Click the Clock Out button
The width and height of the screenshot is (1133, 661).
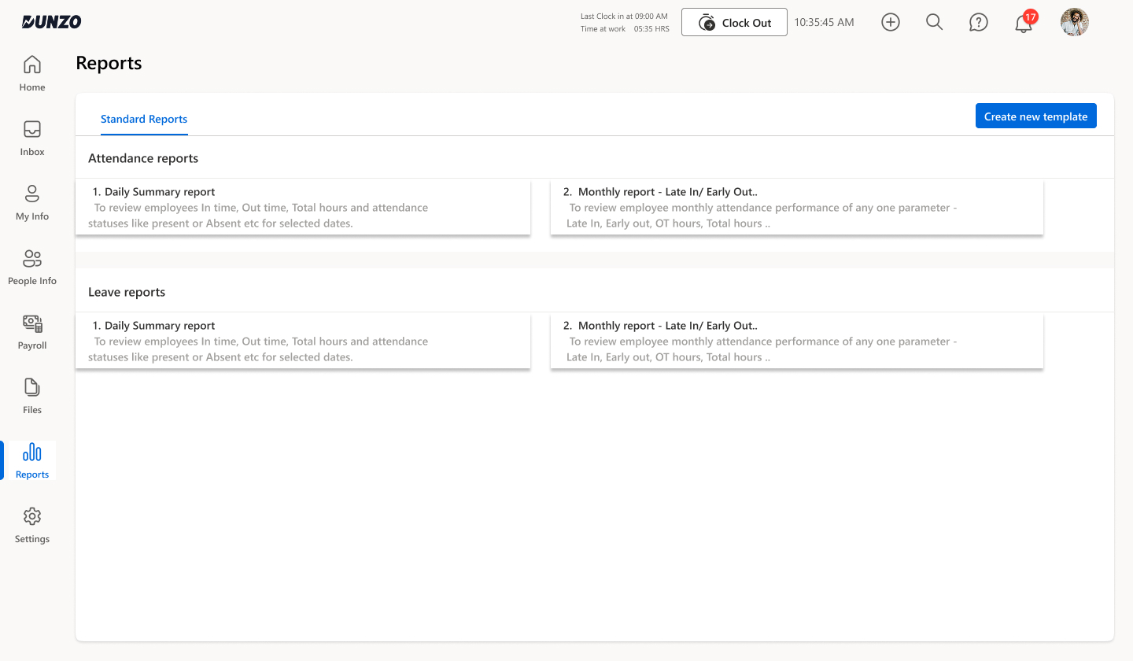coord(734,22)
